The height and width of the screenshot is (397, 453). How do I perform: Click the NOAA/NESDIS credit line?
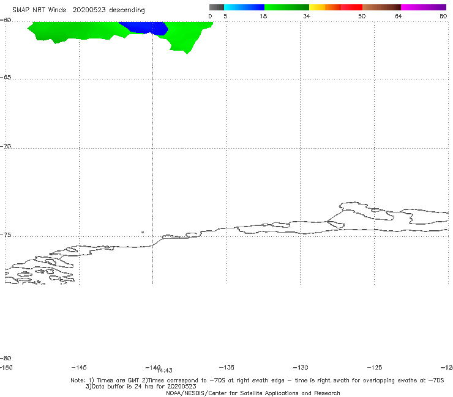coord(253,393)
